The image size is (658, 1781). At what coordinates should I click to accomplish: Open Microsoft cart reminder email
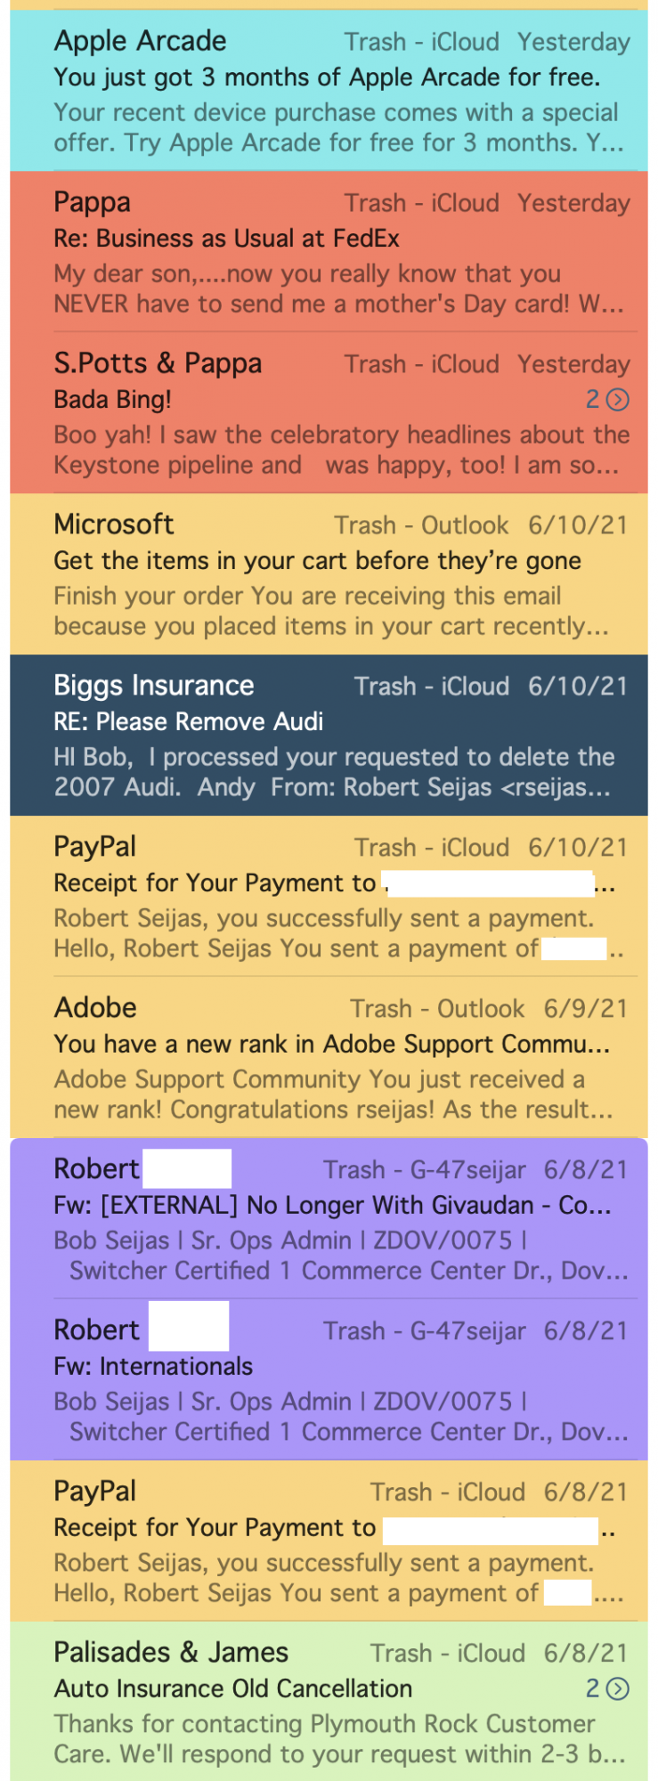coord(329,574)
